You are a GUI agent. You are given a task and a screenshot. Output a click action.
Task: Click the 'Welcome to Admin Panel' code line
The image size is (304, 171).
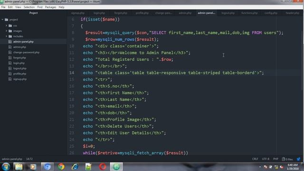click(137, 53)
